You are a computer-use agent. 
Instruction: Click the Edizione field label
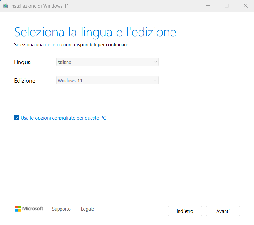(x=25, y=81)
